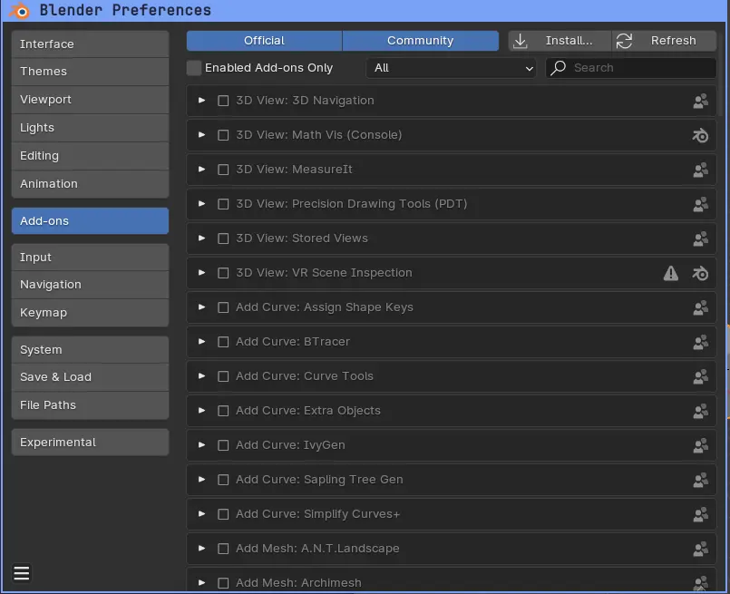Viewport: 730px width, 594px height.
Task: Expand the Add Mesh: A.N.T.Landscape details
Action: click(202, 549)
